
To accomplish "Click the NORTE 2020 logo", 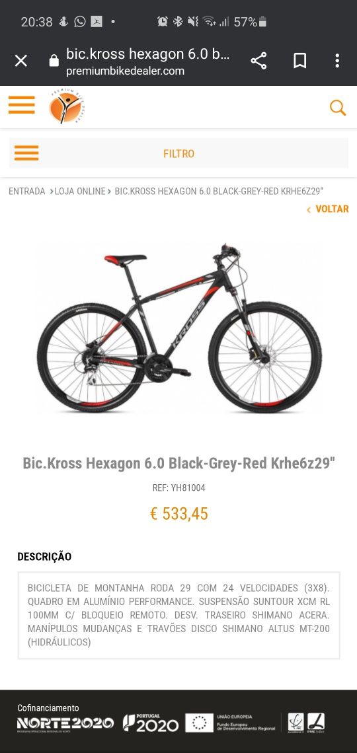I will click(65, 723).
